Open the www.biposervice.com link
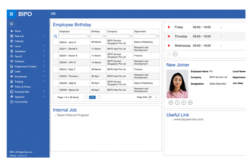The width and height of the screenshot is (252, 168). point(188,119)
